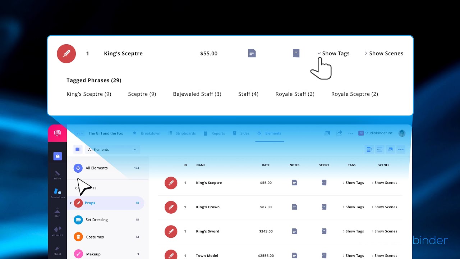This screenshot has width=460, height=259.
Task: Click the script icon in the zoomed callout
Action: 296,53
